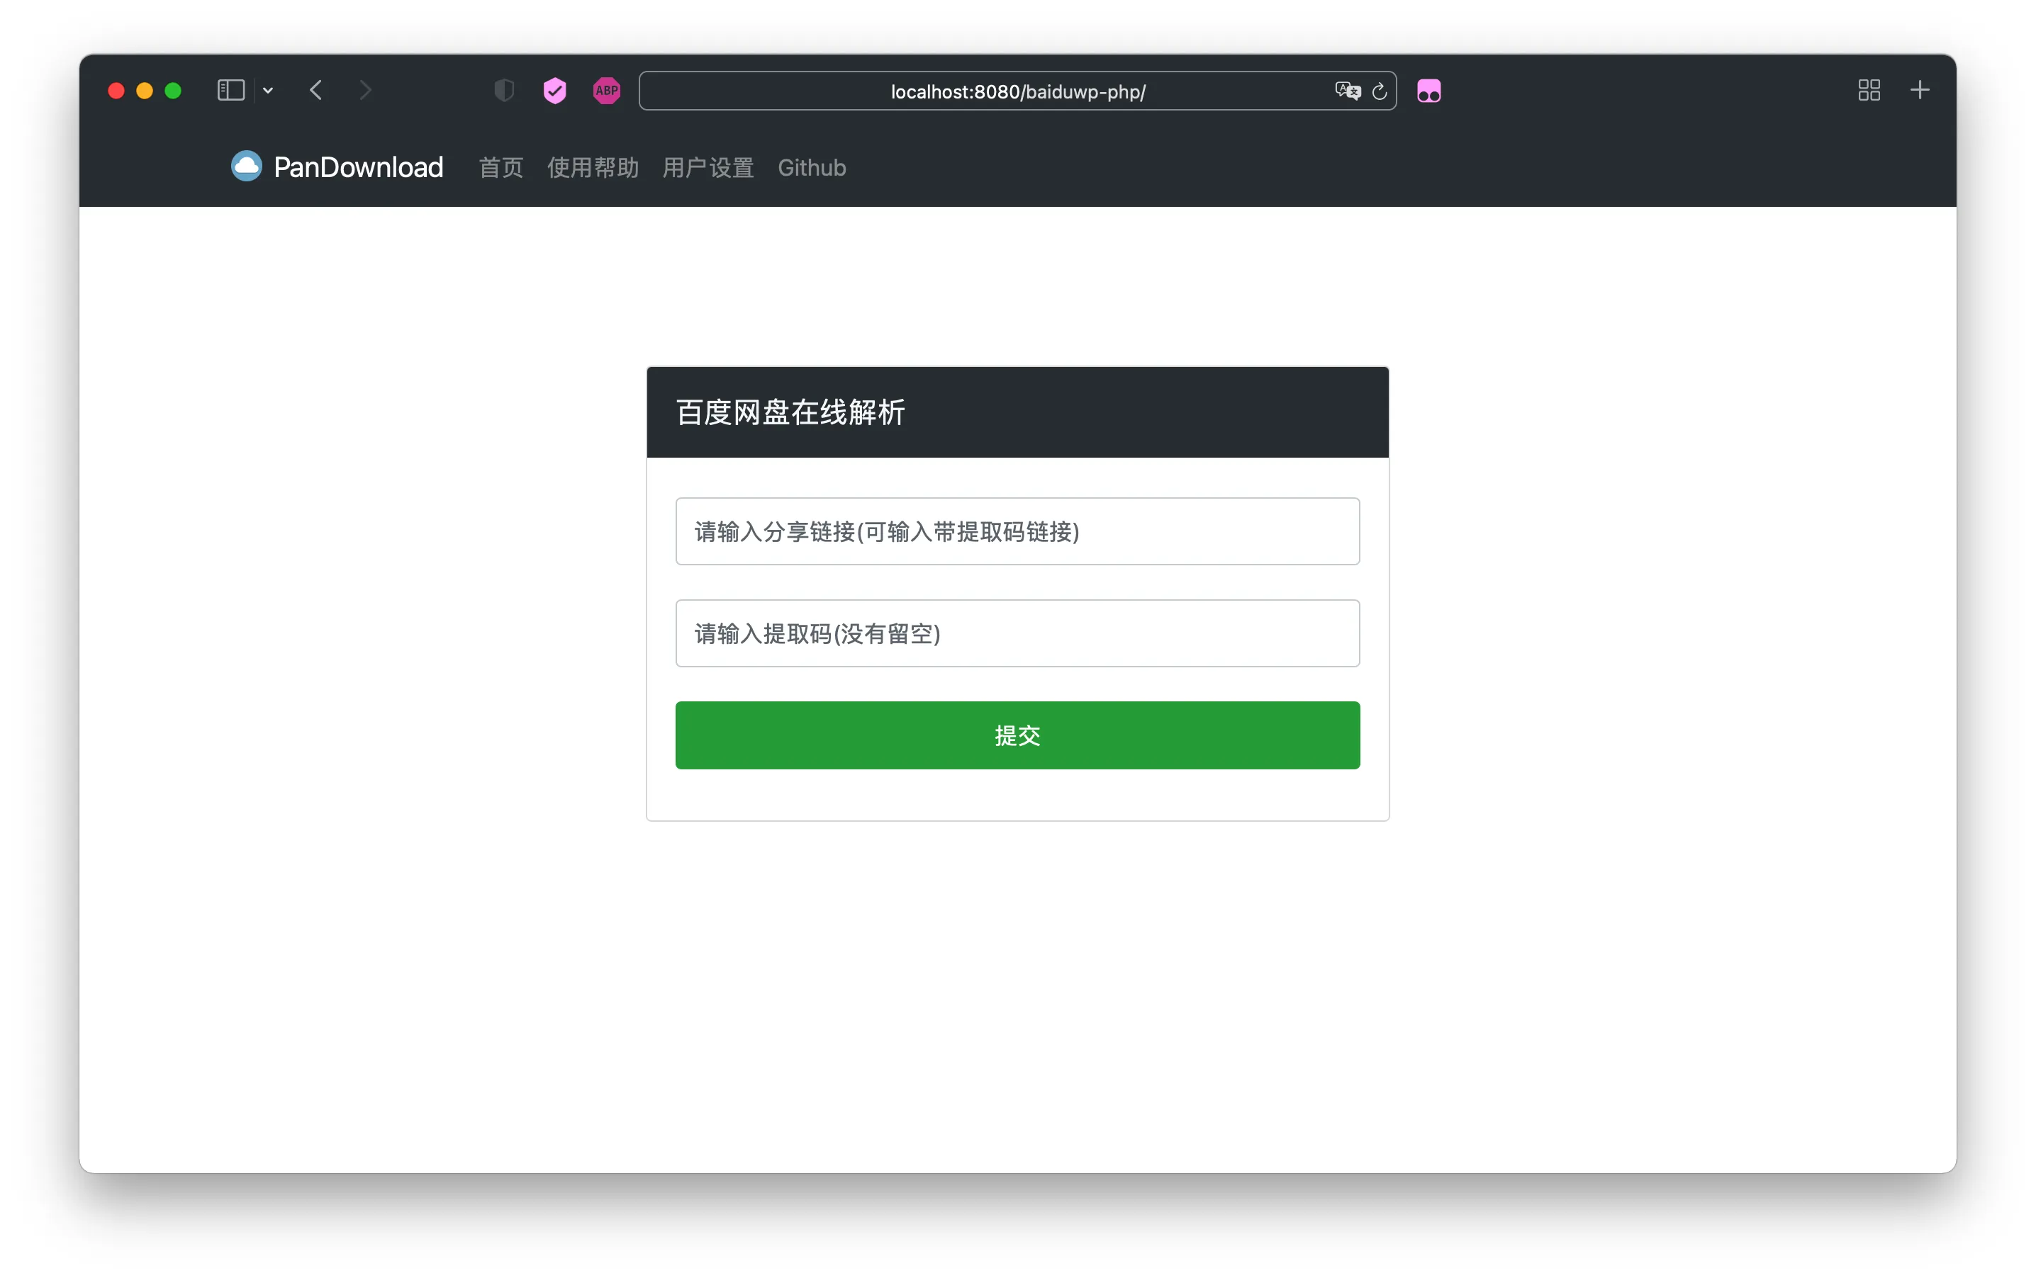
Task: Click the translate page icon in address bar
Action: point(1348,91)
